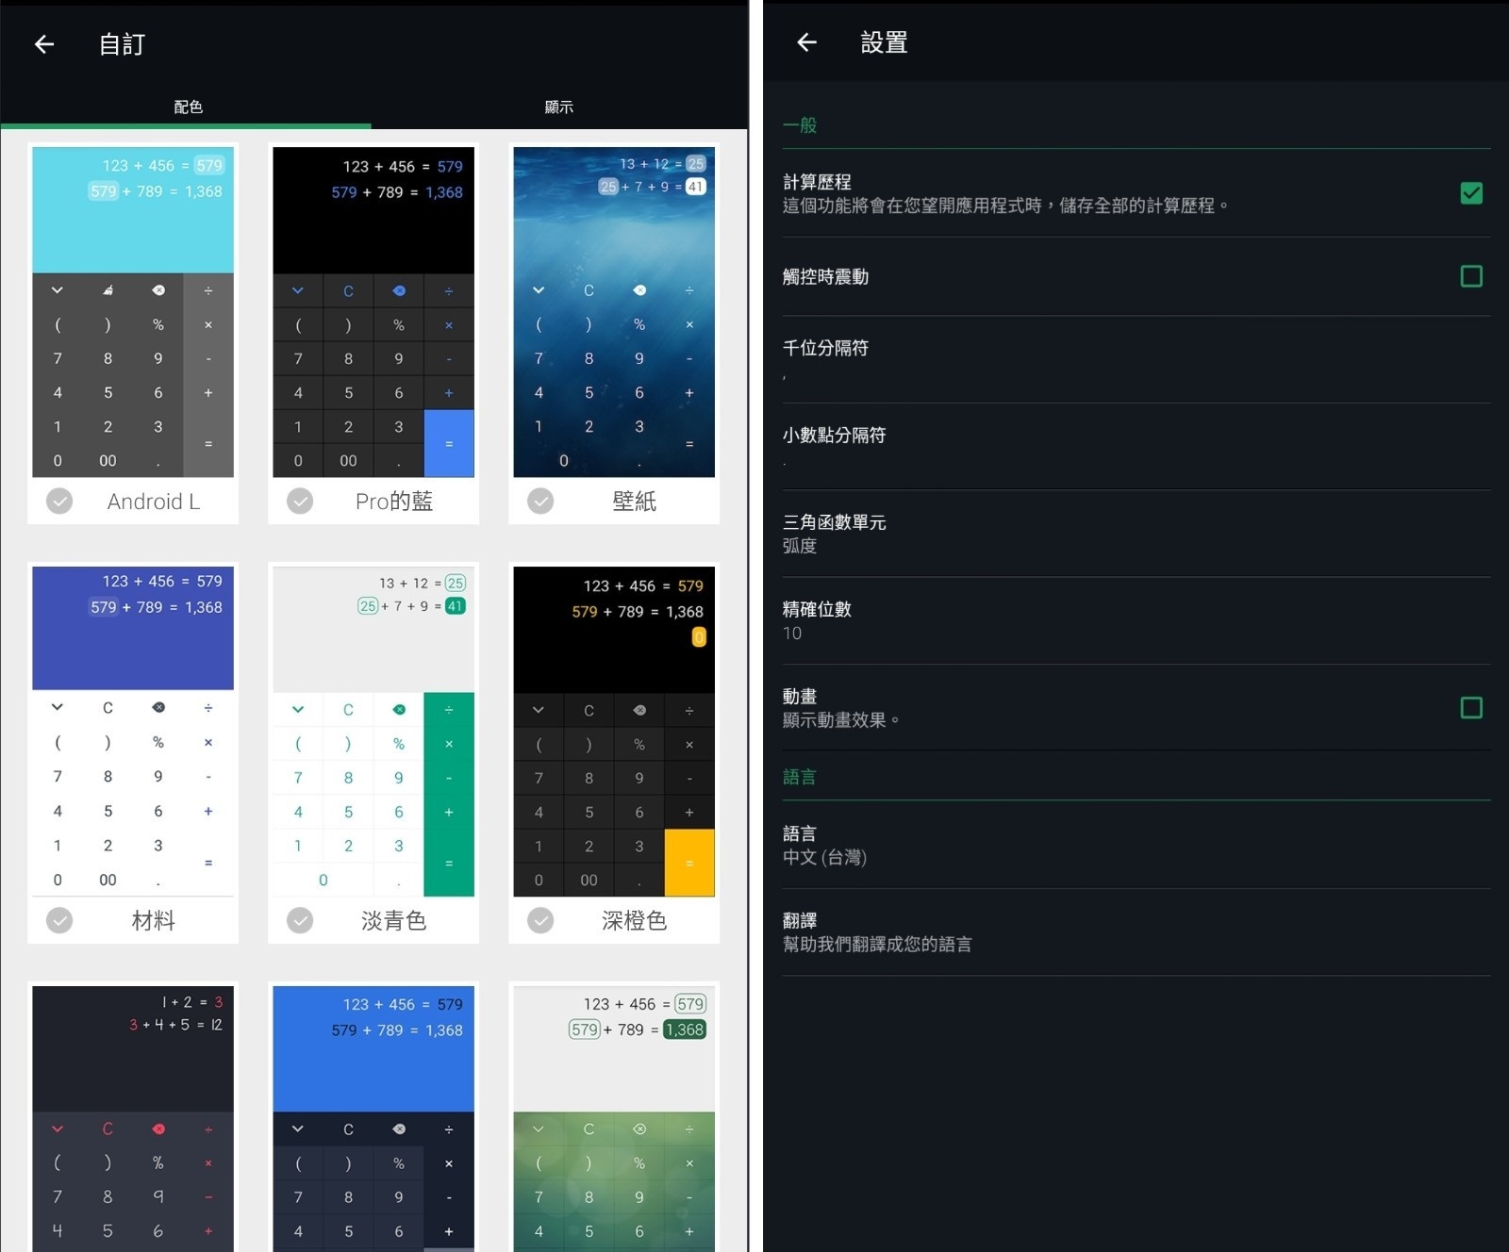
Task: Pick the 材料 theme preview image
Action: (133, 732)
